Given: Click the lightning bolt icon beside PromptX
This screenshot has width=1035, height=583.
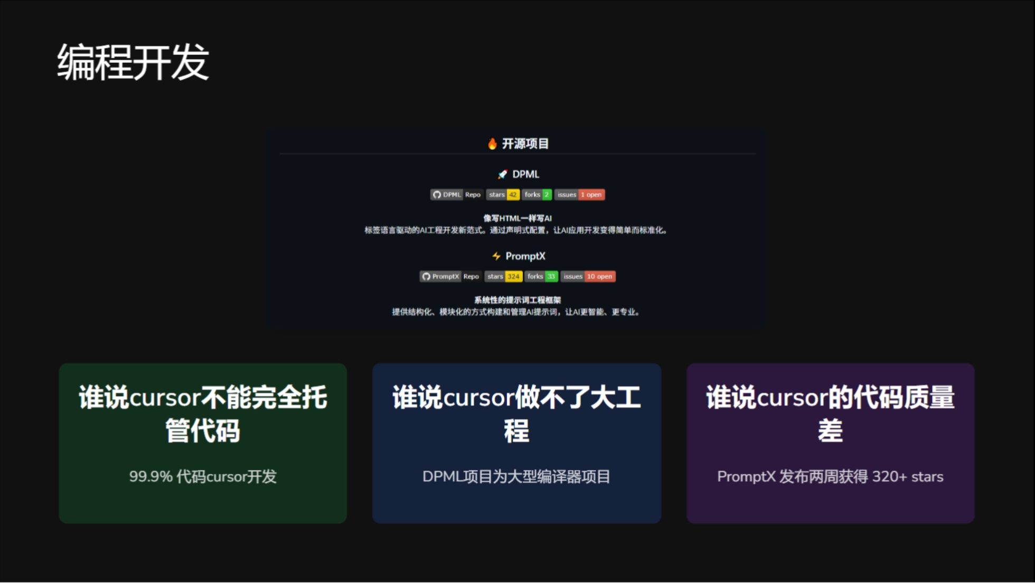Looking at the screenshot, I should (496, 256).
